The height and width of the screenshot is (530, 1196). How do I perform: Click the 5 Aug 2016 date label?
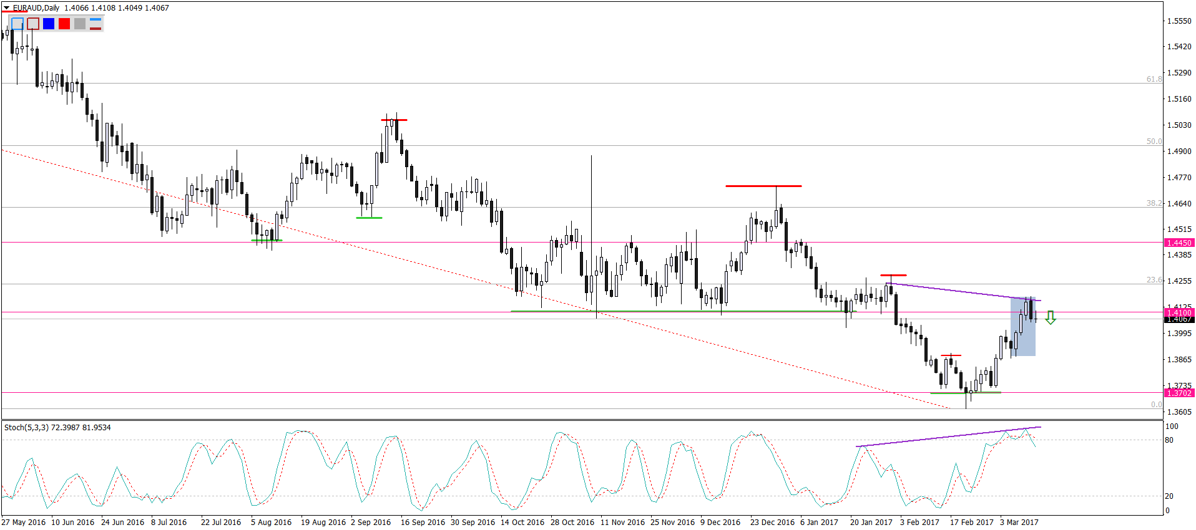coord(271,523)
